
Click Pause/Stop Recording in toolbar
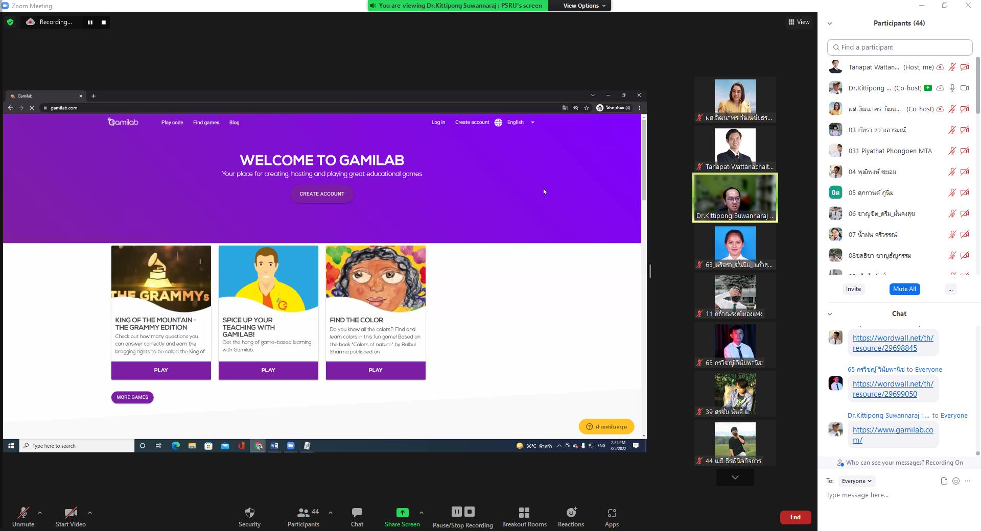tap(463, 517)
